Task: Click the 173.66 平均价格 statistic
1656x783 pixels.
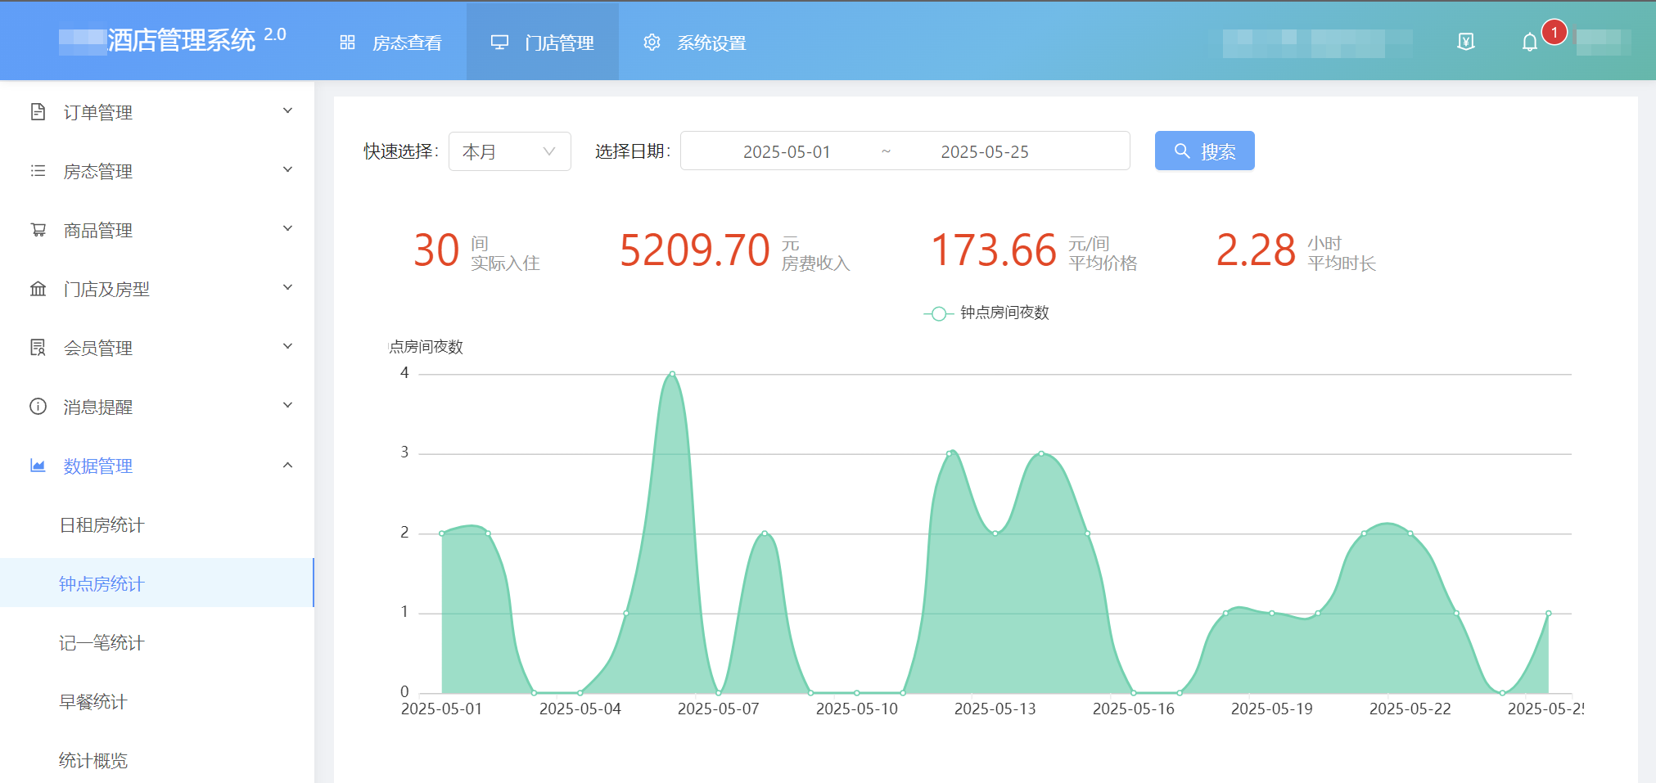Action: pyautogui.click(x=1034, y=251)
